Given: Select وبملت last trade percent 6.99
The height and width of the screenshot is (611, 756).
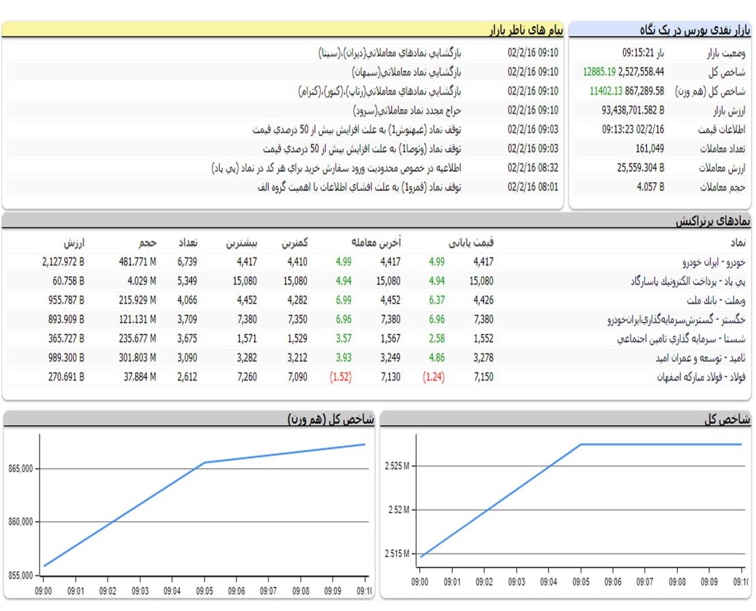Looking at the screenshot, I should click(x=344, y=300).
